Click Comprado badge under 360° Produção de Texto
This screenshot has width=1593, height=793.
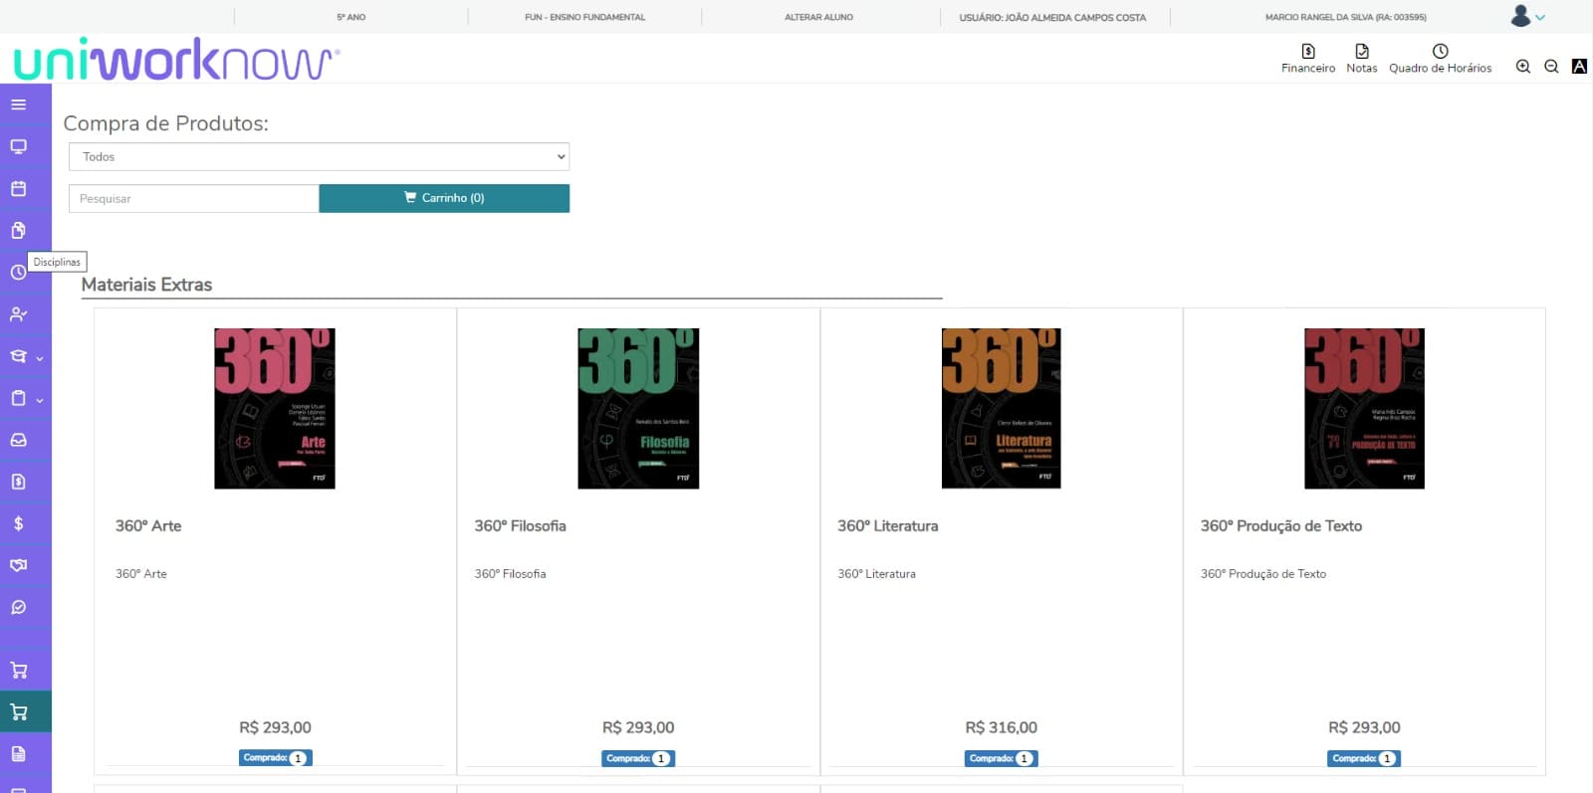(1364, 758)
